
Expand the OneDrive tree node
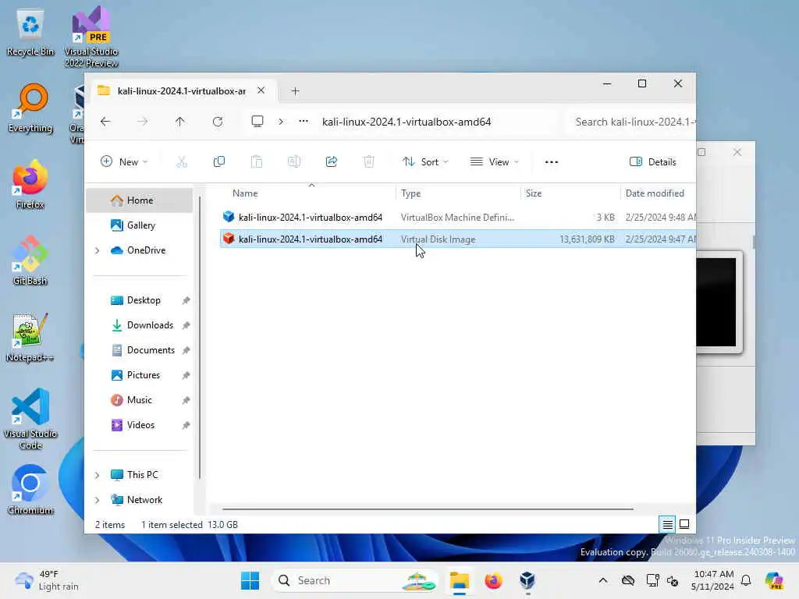point(97,250)
